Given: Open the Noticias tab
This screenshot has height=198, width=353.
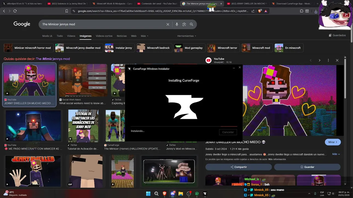Looking at the screenshot, I should [122, 36].
